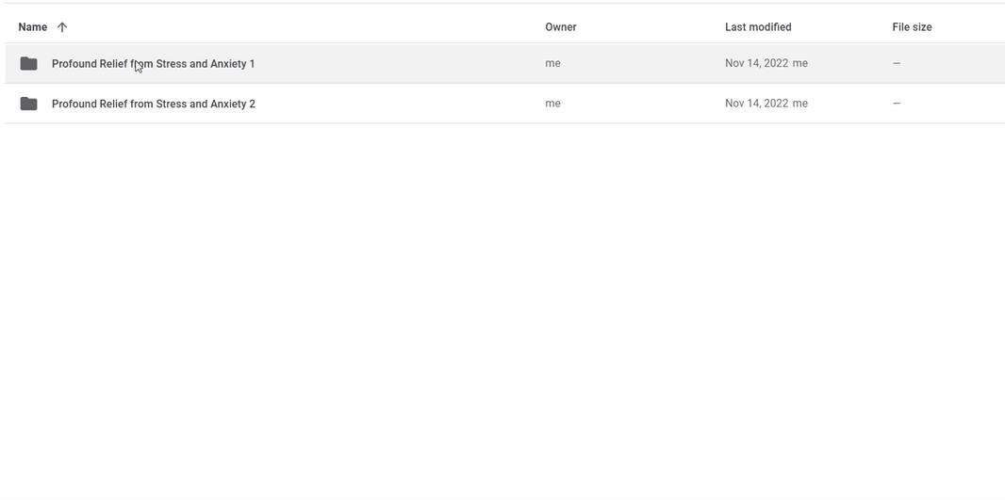
Task: Select folder name Profound Relief from Stress and Anxiety 1
Action: pyautogui.click(x=153, y=63)
